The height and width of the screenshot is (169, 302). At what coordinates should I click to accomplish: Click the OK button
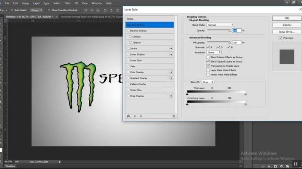pos(287,18)
